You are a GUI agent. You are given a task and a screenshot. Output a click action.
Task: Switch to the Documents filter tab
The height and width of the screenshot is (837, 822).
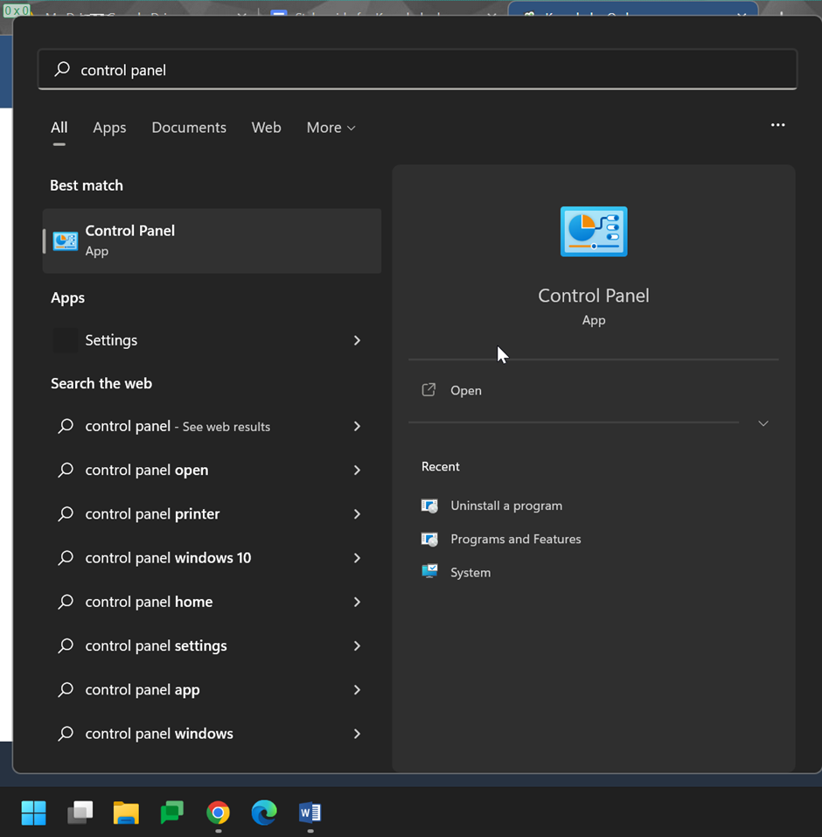[x=189, y=128]
